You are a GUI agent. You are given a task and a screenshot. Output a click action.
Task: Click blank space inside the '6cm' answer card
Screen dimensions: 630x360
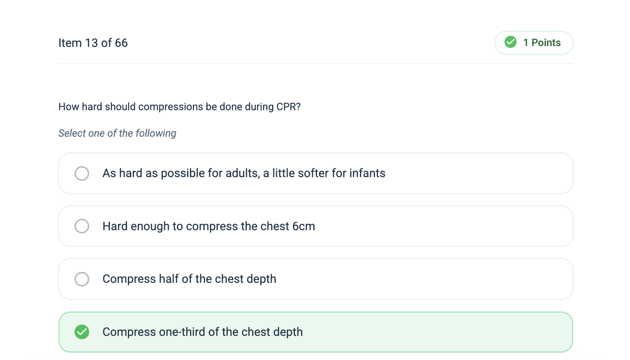click(443, 226)
